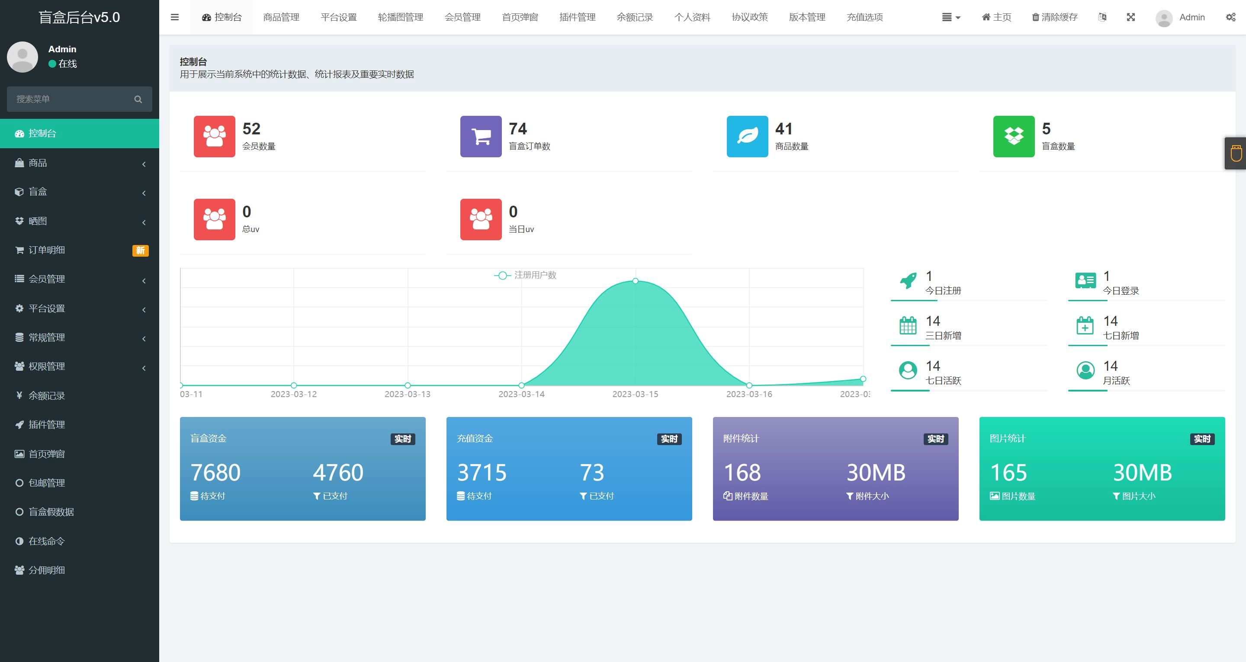Viewport: 1246px width, 662px height.
Task: Click the 会员管理 sidebar icon
Action: click(18, 278)
